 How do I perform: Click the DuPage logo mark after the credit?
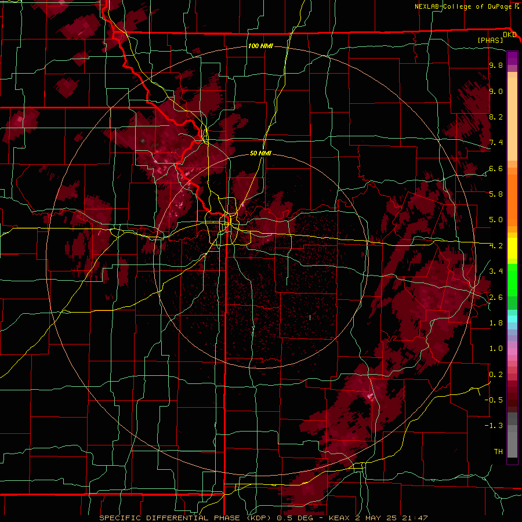tap(516, 6)
